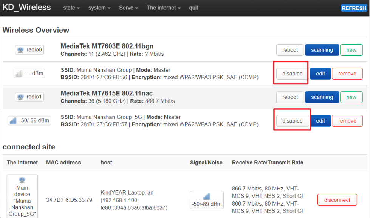Open The internet menu in navbar
The height and width of the screenshot is (218, 370).
coord(164,8)
